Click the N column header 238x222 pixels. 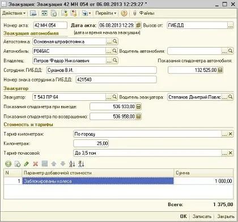(x=13, y=173)
